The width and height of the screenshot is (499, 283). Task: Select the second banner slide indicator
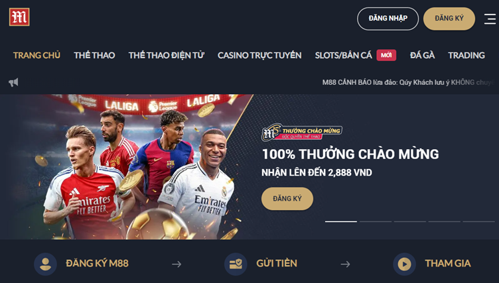[376, 221]
